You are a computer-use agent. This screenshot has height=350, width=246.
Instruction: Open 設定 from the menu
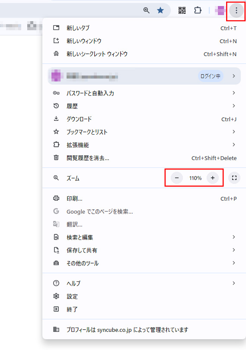(144, 296)
